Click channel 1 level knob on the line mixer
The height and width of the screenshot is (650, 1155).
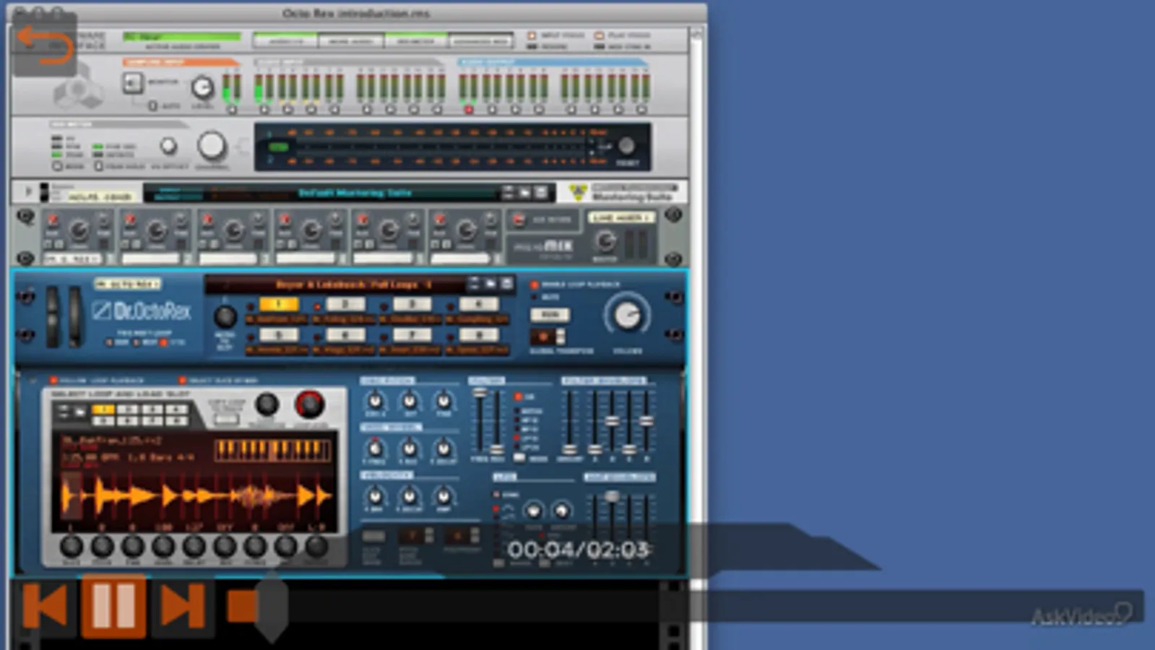click(x=78, y=230)
